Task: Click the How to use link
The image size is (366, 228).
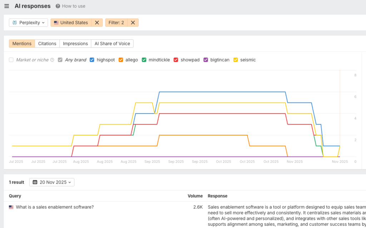Action: point(74,6)
